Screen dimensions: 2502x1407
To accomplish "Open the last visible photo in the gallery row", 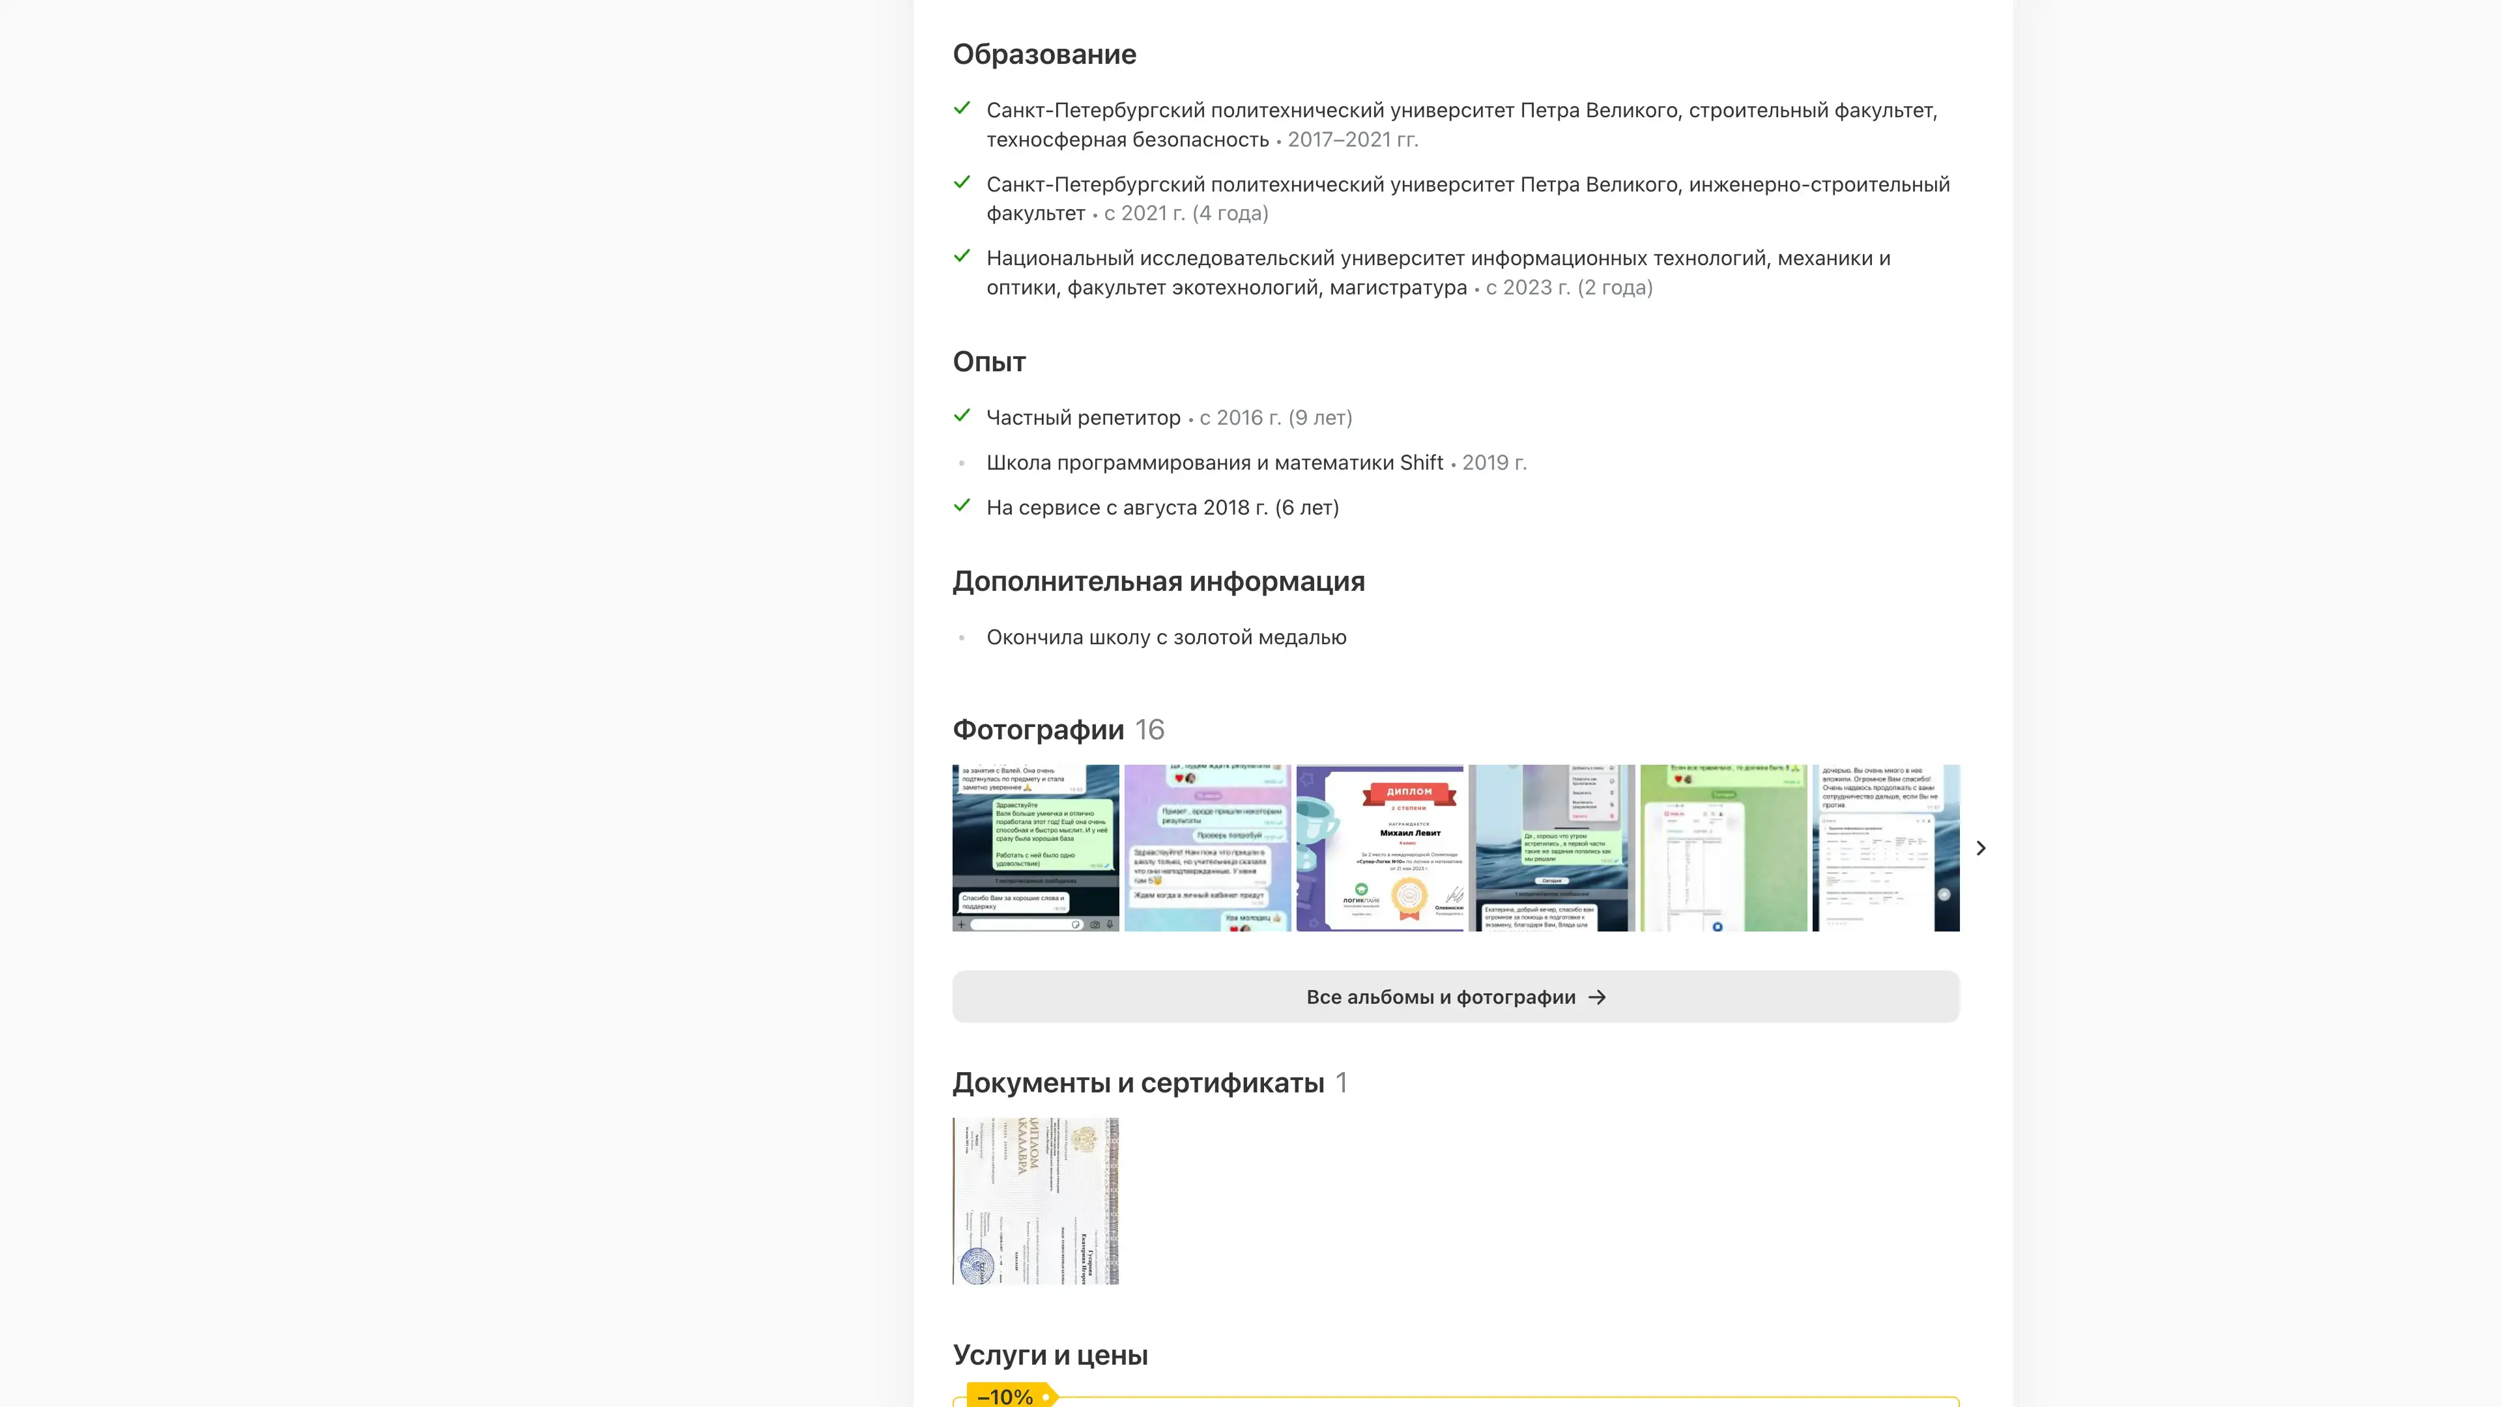I will [1885, 847].
